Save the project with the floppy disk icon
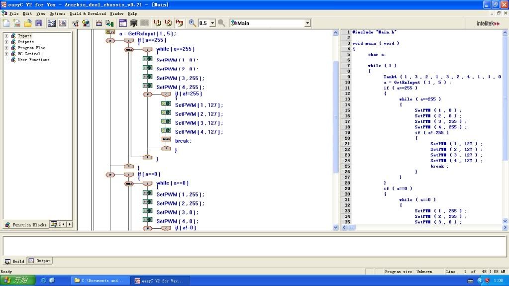 point(39,23)
